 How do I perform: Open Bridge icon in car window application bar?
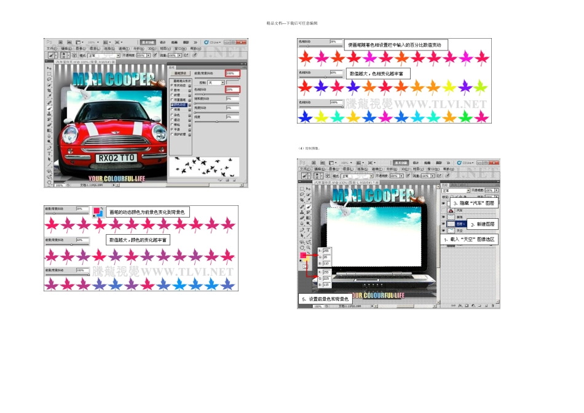click(60, 42)
